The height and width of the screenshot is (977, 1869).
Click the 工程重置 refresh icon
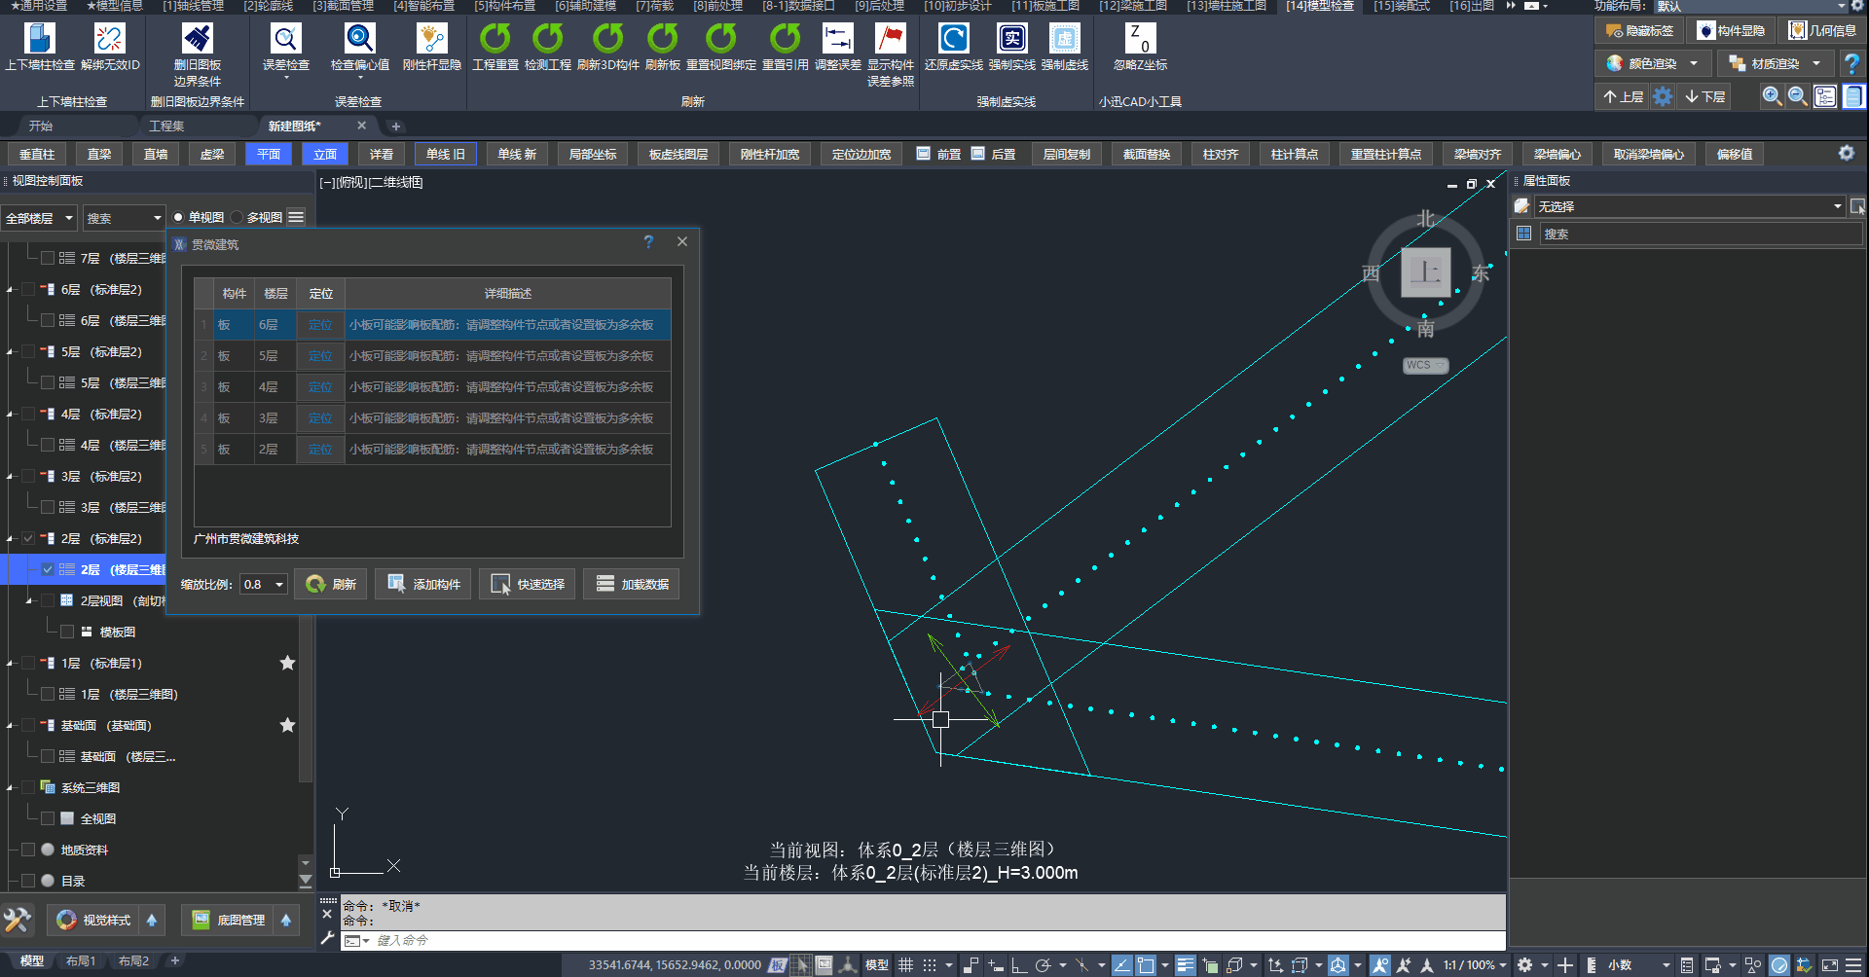[495, 39]
